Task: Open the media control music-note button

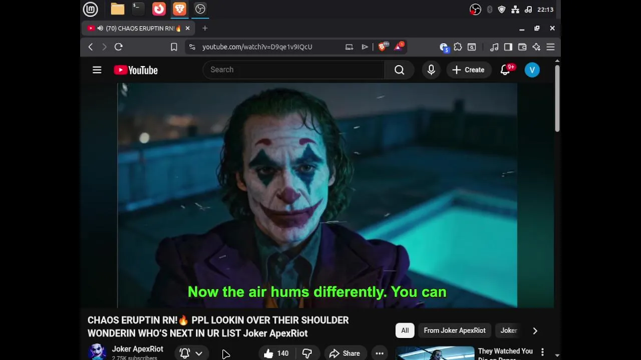Action: click(x=494, y=47)
